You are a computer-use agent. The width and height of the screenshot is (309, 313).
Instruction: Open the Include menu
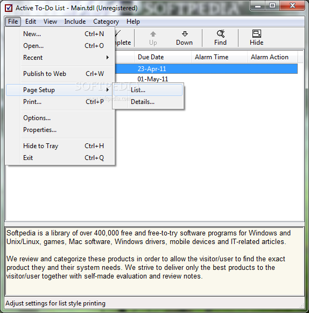point(75,22)
